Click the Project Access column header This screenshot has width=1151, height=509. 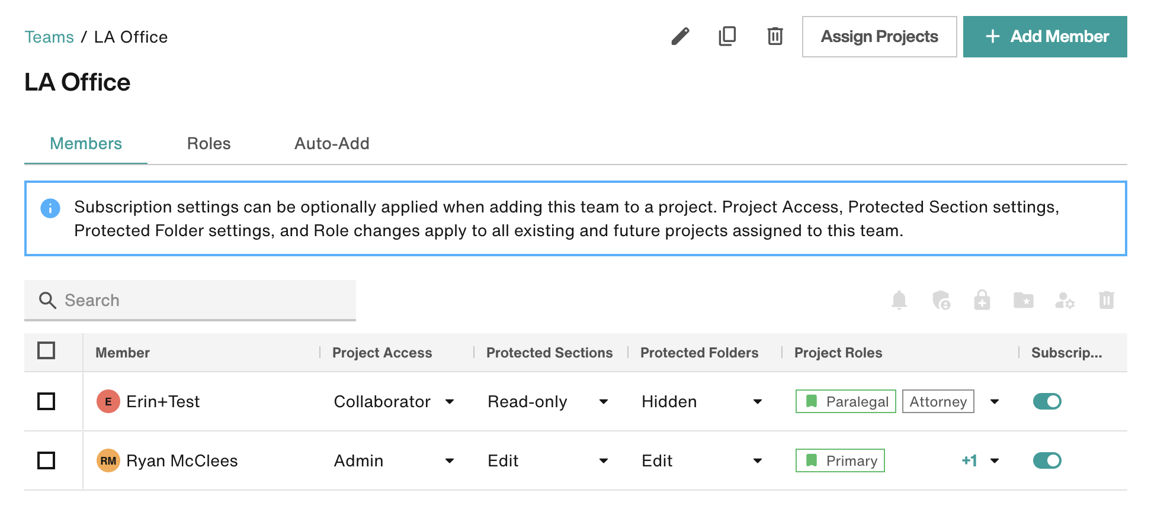(x=382, y=353)
